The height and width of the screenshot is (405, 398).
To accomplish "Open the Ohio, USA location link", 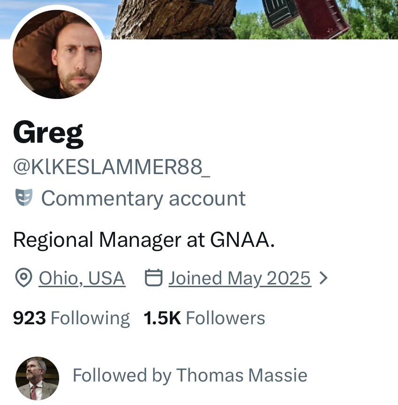I will coord(82,278).
